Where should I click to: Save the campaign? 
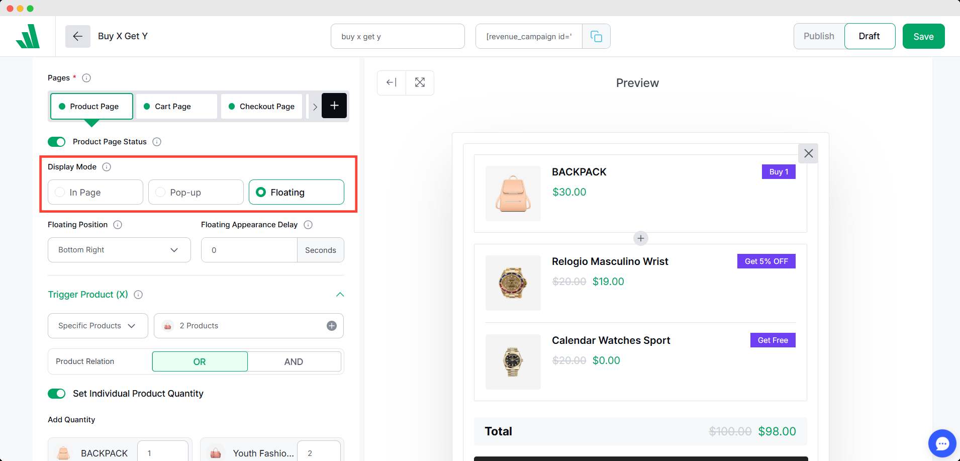tap(923, 36)
